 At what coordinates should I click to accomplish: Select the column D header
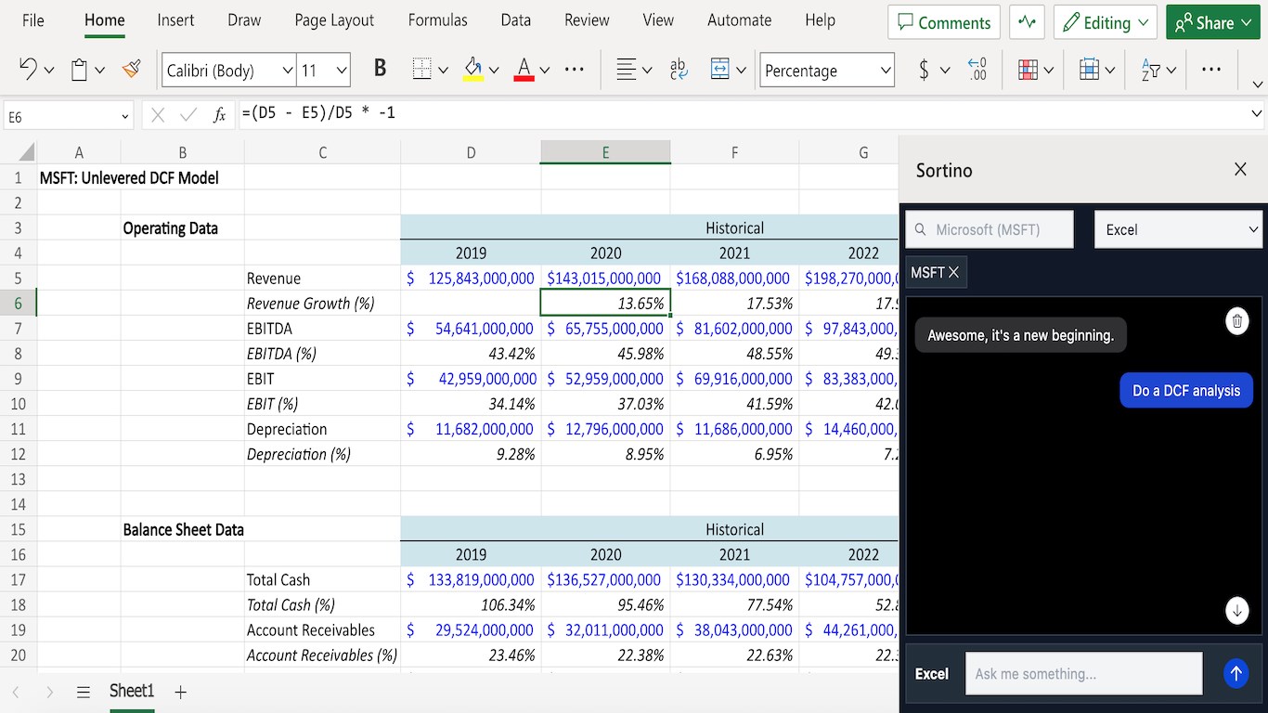pos(471,152)
